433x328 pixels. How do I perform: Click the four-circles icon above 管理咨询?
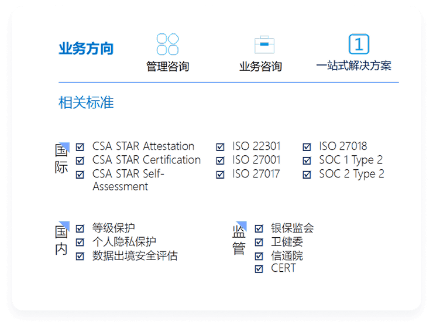click(167, 45)
